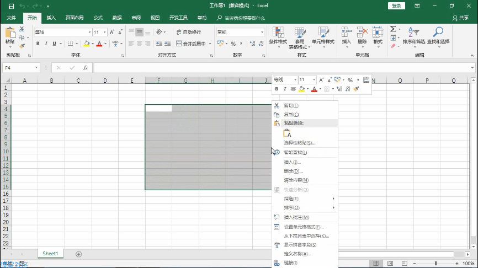
Task: Toggle bold in the ribbon font group
Action: (38, 44)
